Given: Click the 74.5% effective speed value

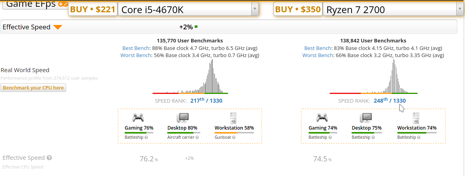Looking at the screenshot, I should [322, 159].
